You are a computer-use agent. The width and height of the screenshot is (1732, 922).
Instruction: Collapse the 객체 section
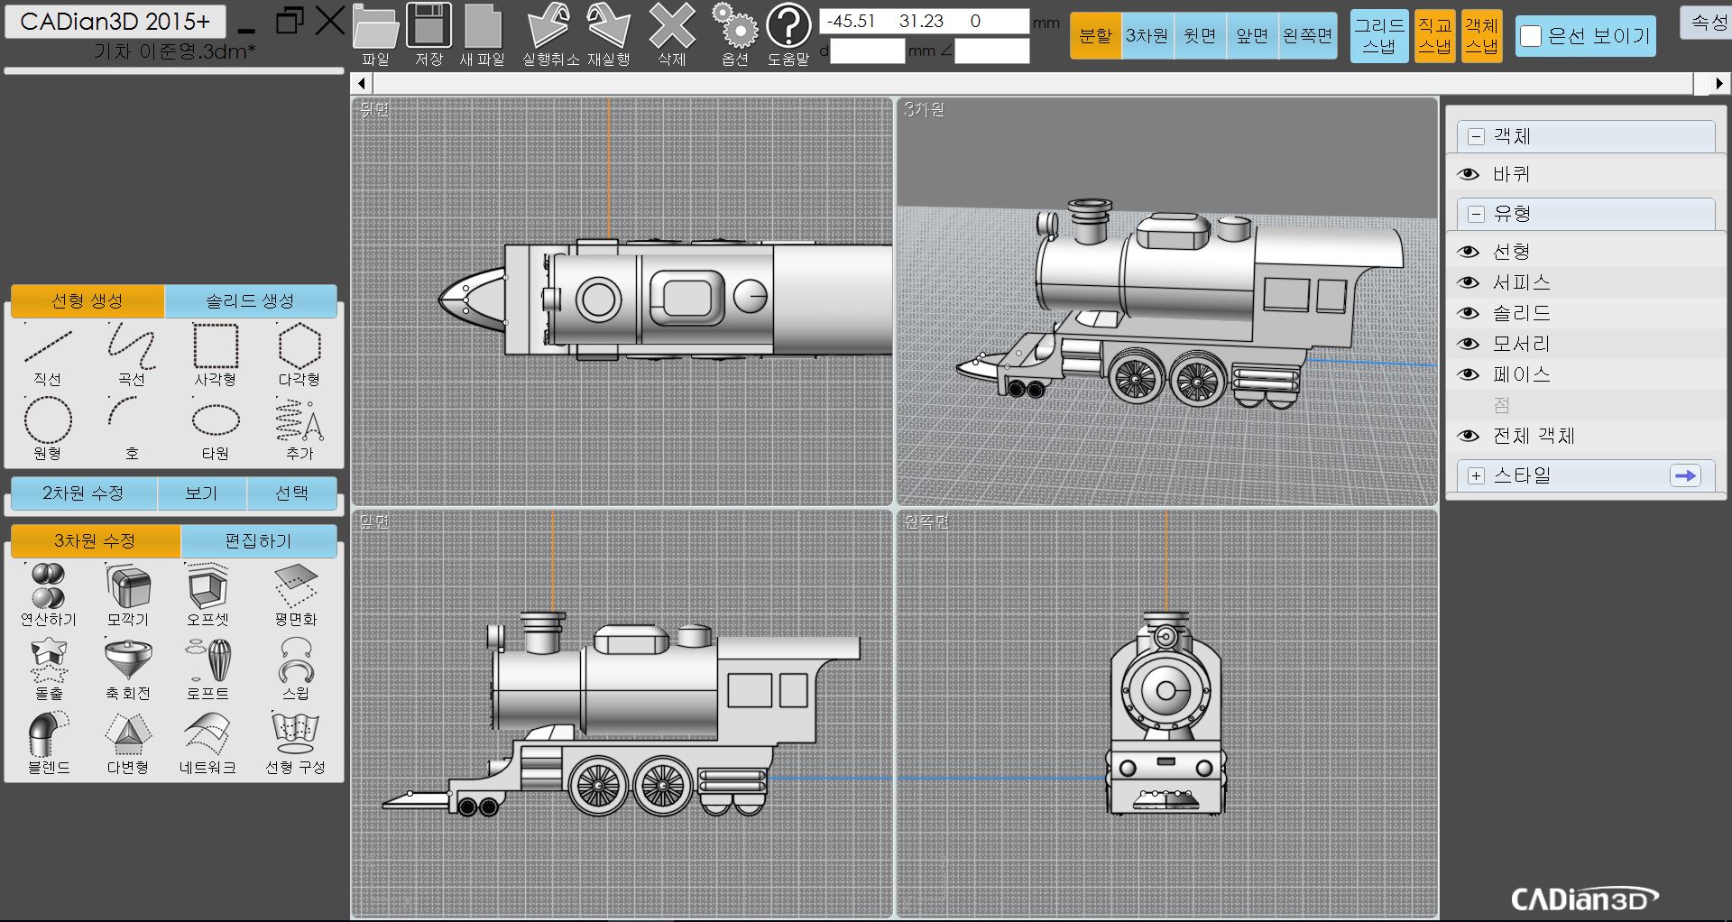pyautogui.click(x=1476, y=136)
